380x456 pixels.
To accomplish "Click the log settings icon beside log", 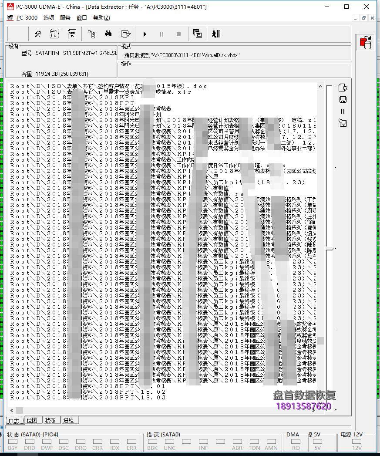I will click(x=343, y=88).
